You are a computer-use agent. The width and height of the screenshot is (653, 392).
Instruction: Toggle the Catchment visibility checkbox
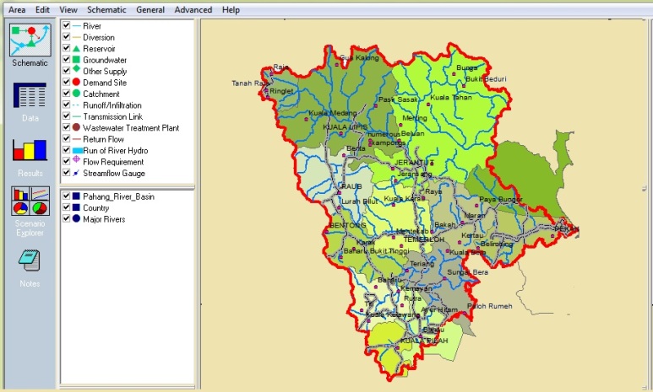[x=66, y=94]
